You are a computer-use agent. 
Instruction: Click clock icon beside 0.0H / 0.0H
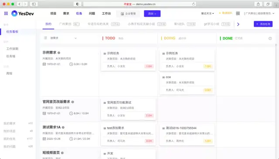click(71, 64)
